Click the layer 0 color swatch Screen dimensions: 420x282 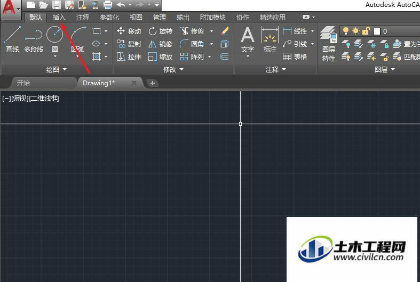pos(377,31)
